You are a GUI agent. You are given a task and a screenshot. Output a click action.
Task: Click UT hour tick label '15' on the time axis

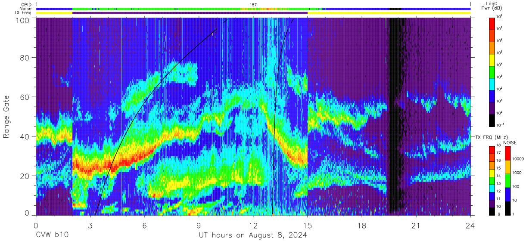[308, 225]
